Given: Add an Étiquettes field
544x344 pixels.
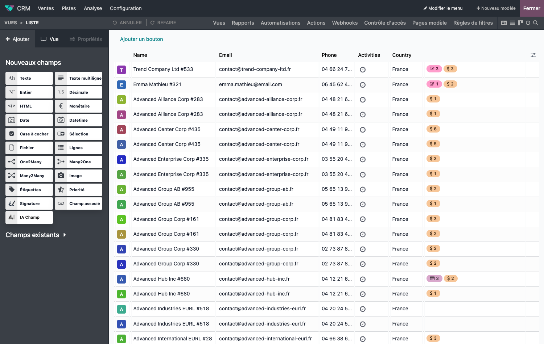Looking at the screenshot, I should click(29, 190).
